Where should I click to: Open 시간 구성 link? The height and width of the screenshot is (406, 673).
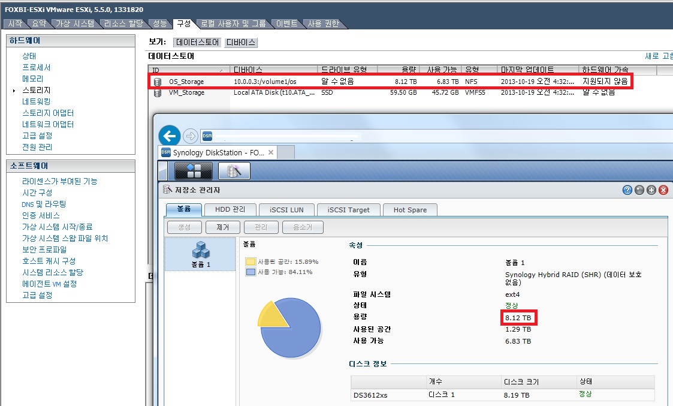click(x=37, y=193)
